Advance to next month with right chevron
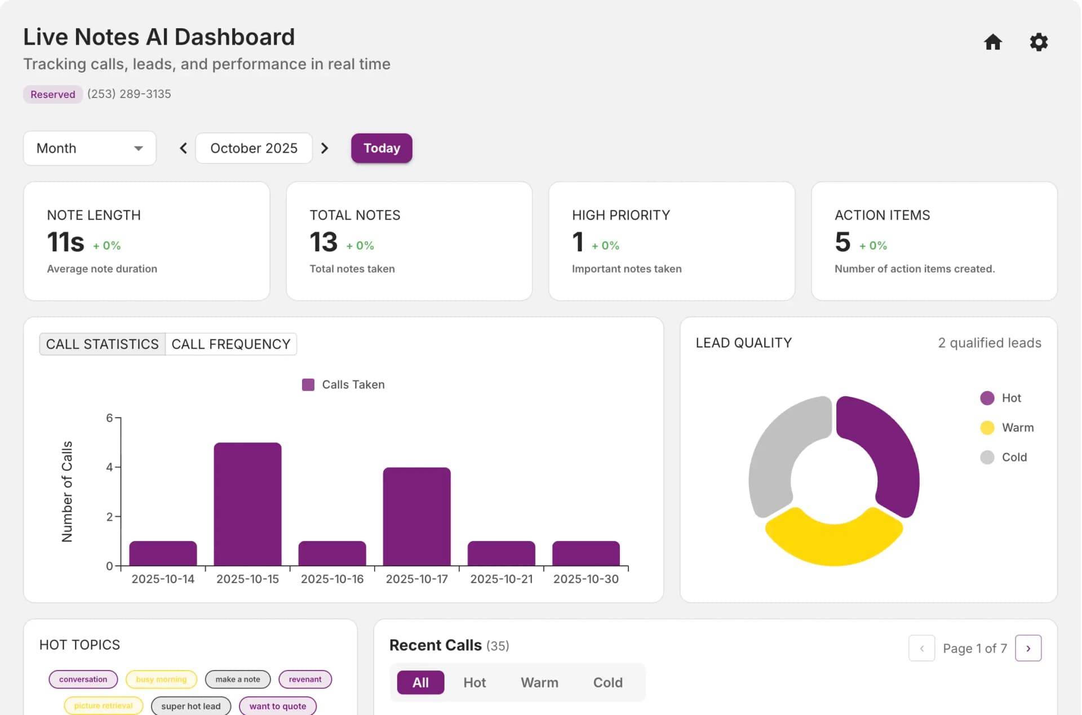This screenshot has height=715, width=1082. pos(325,148)
